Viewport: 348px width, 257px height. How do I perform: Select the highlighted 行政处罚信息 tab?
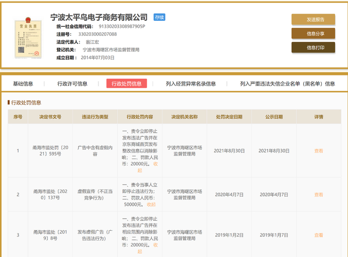126,84
